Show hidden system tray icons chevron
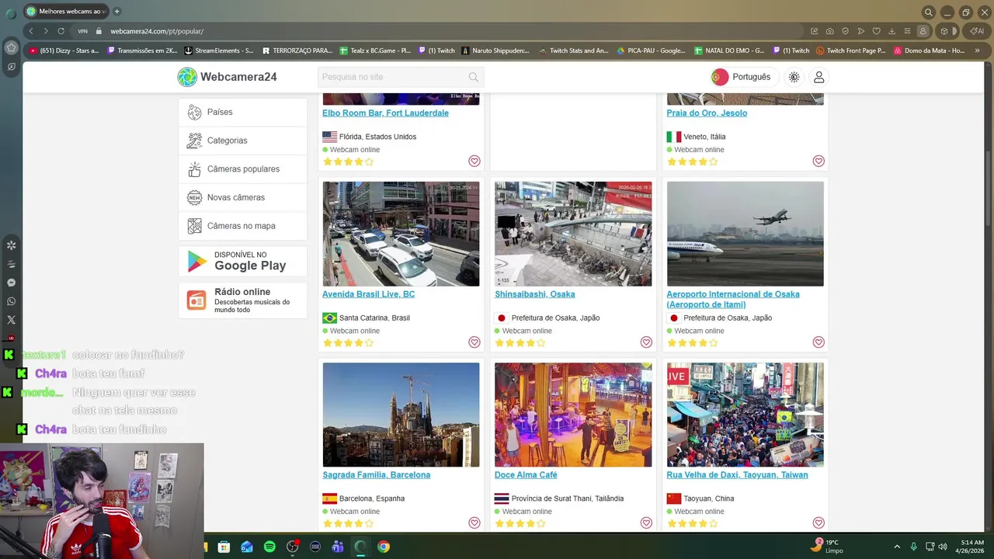This screenshot has height=559, width=994. point(897,547)
